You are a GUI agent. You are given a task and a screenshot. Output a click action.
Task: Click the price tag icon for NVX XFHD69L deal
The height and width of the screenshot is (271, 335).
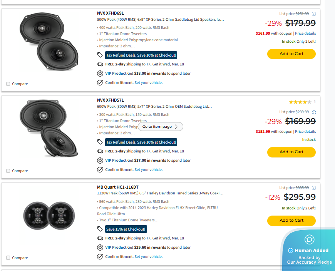tap(100, 55)
